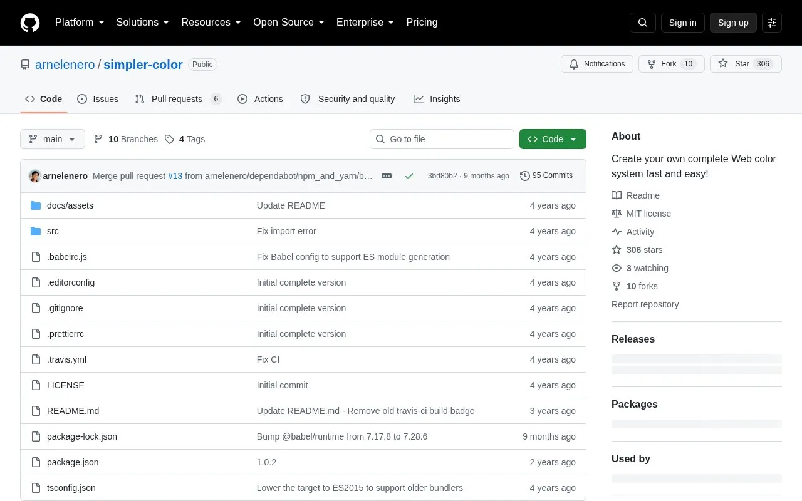This screenshot has height=501, width=802.
Task: Click the book icon beside Readme
Action: coord(617,195)
